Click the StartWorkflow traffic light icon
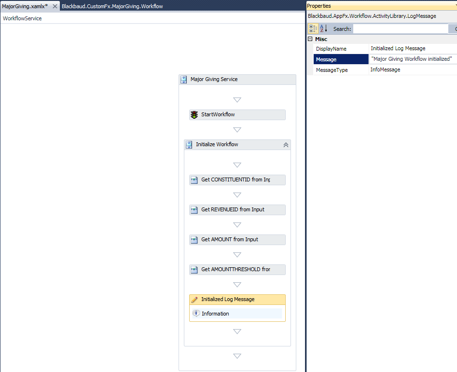Screen dimensions: 457x372 point(194,115)
